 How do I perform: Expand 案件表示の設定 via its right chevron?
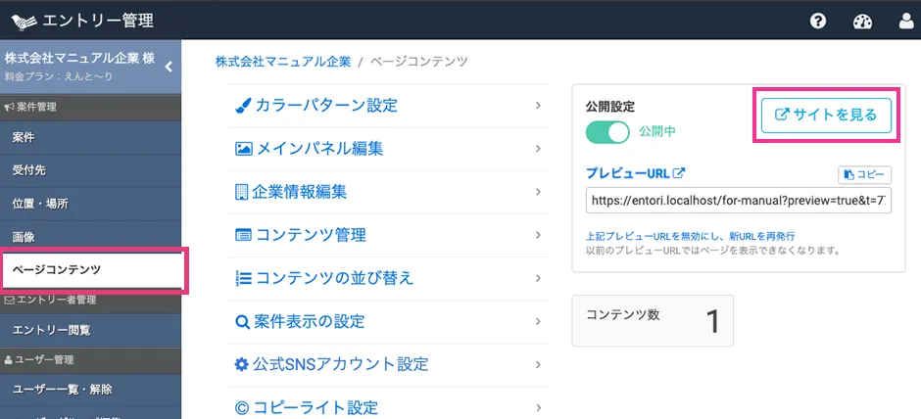click(x=538, y=321)
